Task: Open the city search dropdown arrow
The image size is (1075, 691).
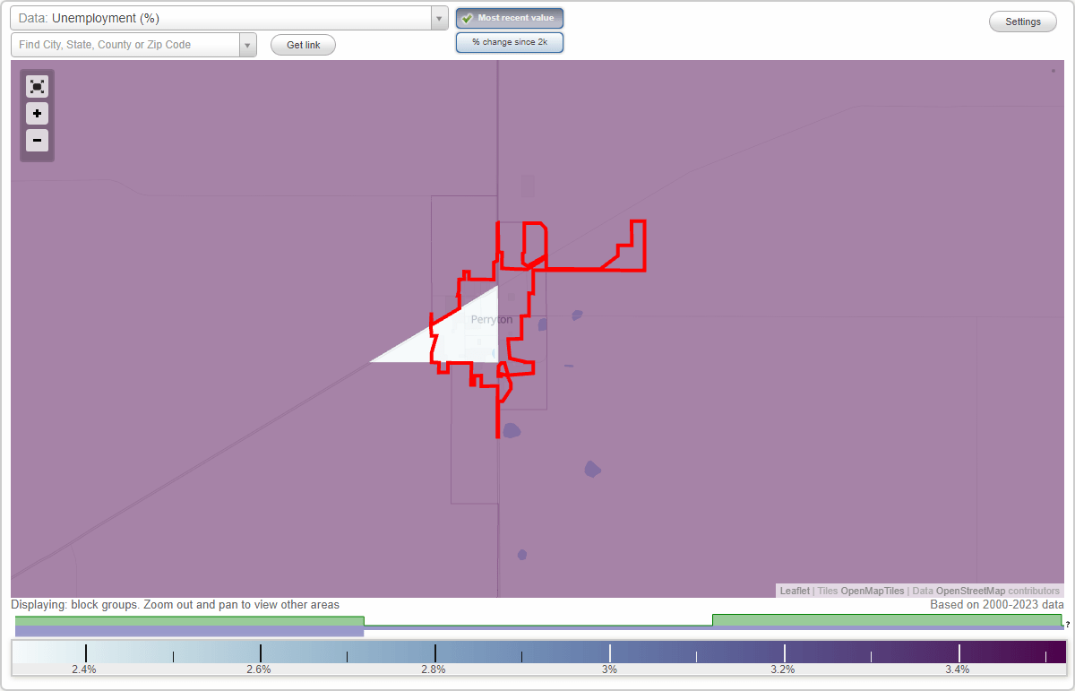Action: (x=248, y=44)
